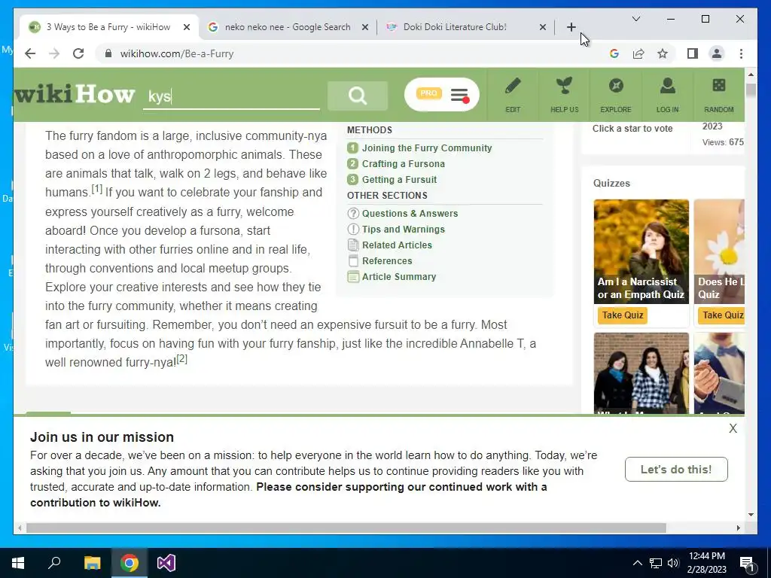
Task: Open Chrome three-dot menu
Action: tap(741, 53)
